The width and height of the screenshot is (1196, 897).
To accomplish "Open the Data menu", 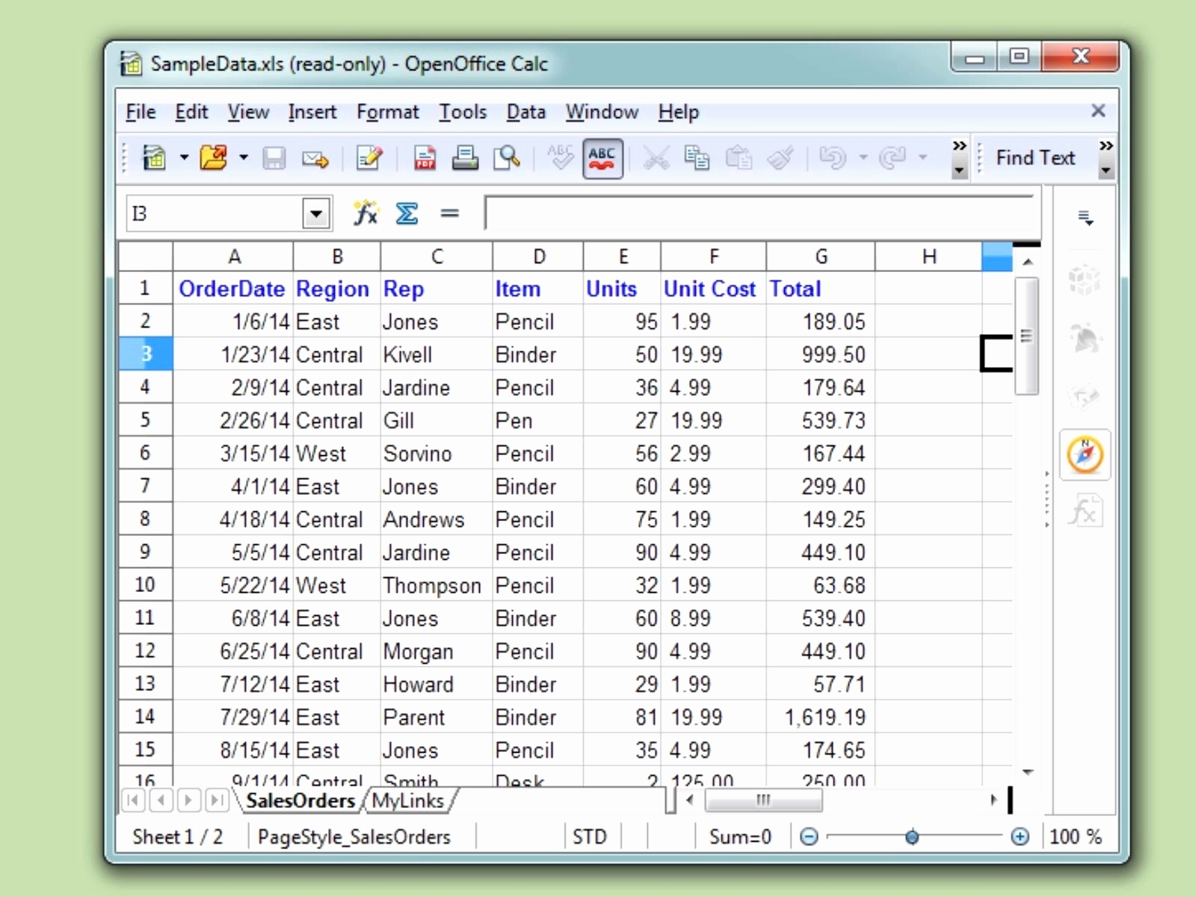I will [x=525, y=112].
